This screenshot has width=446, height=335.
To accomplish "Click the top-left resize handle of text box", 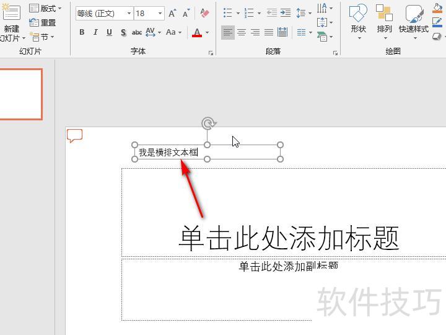I will pos(135,145).
